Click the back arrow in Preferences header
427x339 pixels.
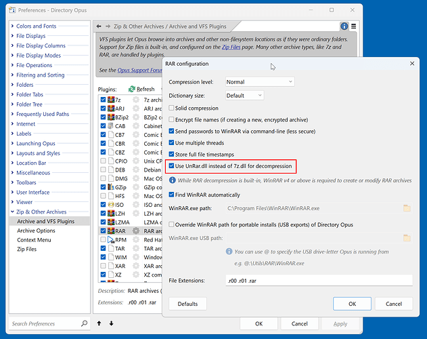point(99,26)
